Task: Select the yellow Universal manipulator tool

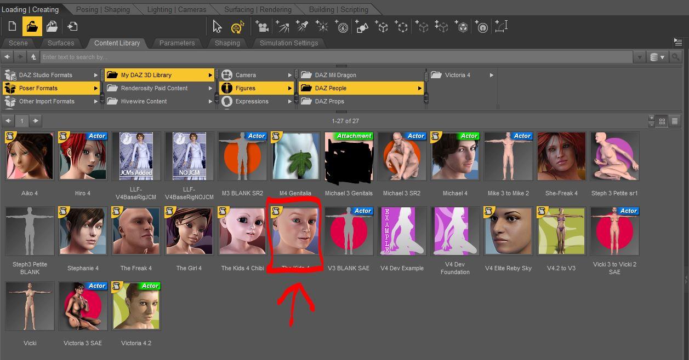Action: point(237,26)
